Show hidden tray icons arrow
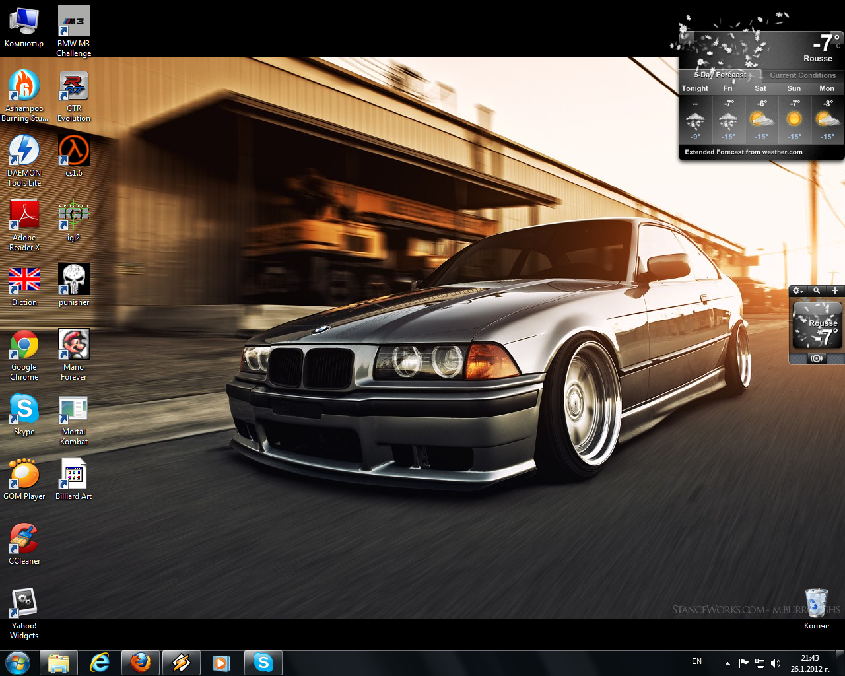The image size is (845, 676). 727,663
